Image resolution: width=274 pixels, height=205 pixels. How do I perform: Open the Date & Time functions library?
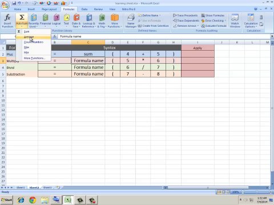click(76, 21)
